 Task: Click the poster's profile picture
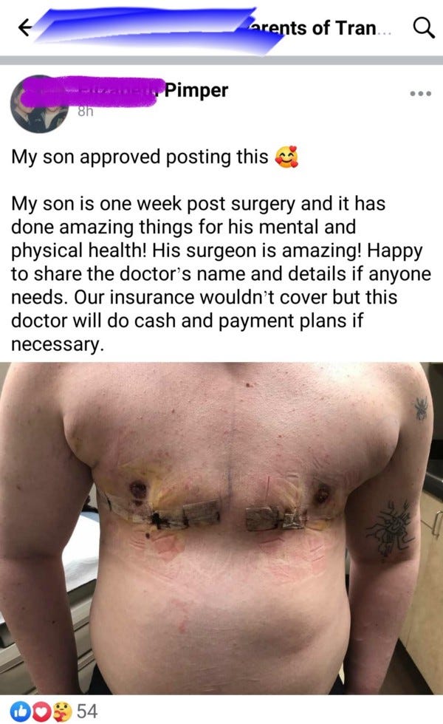(x=39, y=104)
